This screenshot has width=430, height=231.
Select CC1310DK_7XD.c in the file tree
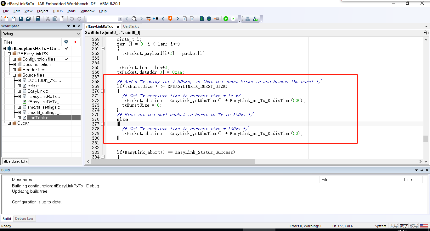(44, 80)
